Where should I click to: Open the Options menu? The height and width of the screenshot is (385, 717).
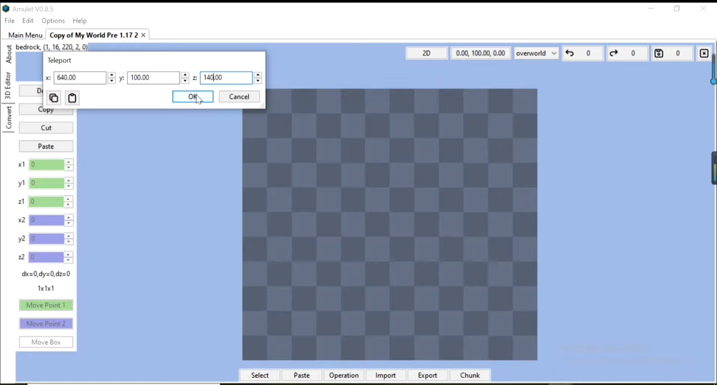point(53,21)
